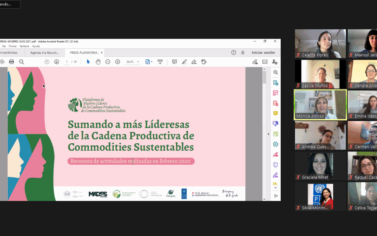Click Iniciar sesión button
The image size is (377, 236).
[263, 52]
